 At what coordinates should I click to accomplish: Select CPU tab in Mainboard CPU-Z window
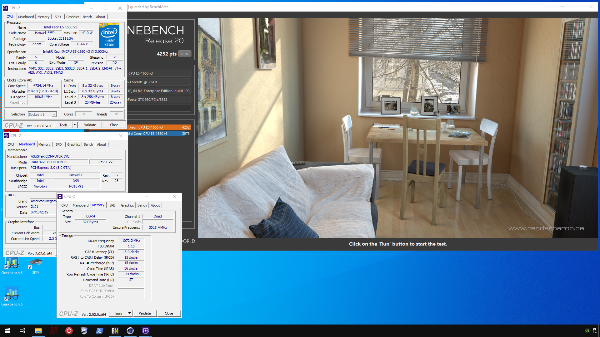11,144
